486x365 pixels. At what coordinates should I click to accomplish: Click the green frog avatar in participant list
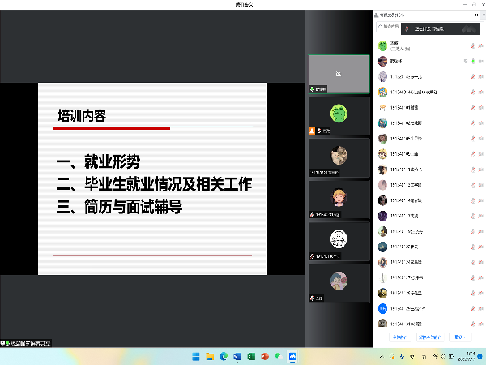(382, 46)
